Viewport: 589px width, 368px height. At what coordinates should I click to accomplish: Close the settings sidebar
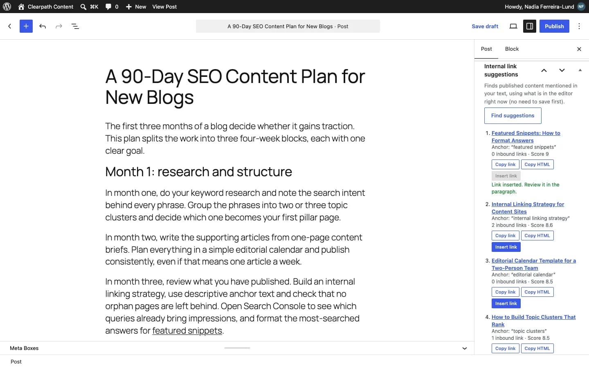(x=579, y=49)
